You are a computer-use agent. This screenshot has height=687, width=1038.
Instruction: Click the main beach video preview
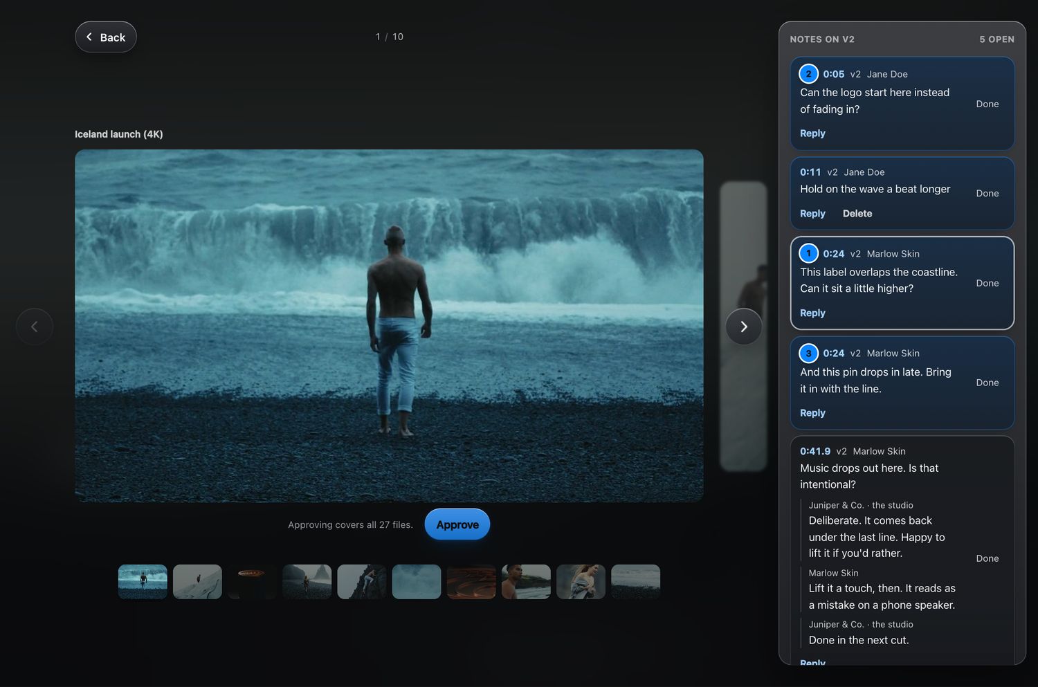click(x=389, y=326)
